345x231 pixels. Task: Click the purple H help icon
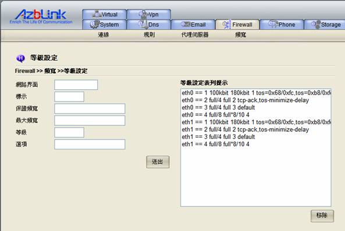pos(20,58)
